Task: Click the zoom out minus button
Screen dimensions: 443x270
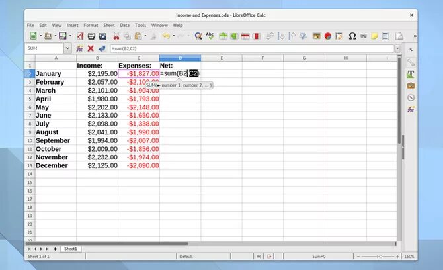Action: pyautogui.click(x=358, y=256)
